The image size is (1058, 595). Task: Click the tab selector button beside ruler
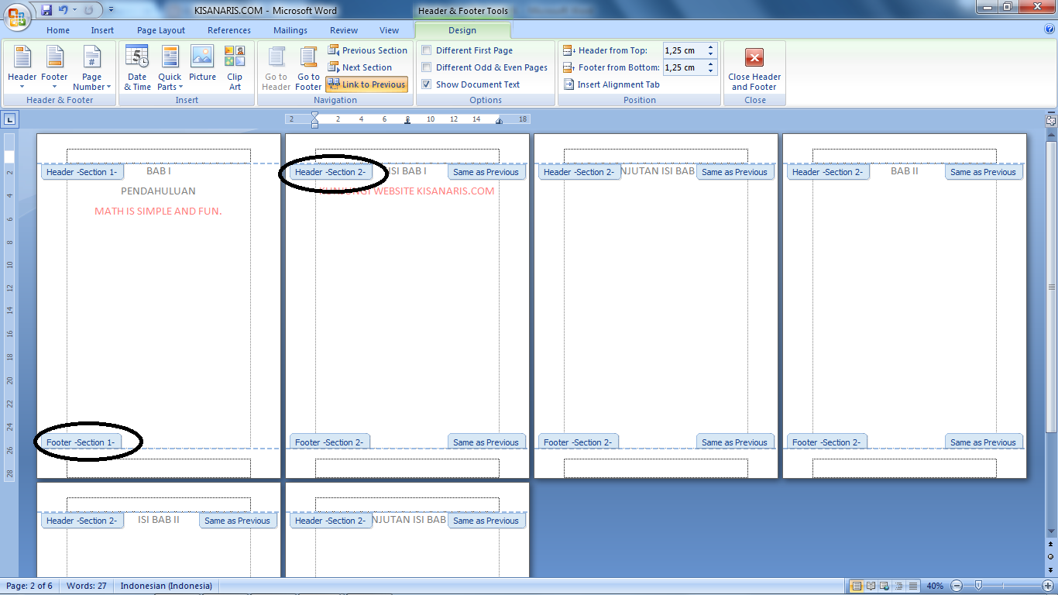pos(9,119)
